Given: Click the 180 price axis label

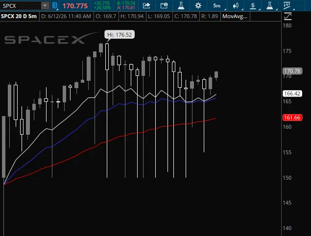Looking at the screenshot, I should pos(287,25).
